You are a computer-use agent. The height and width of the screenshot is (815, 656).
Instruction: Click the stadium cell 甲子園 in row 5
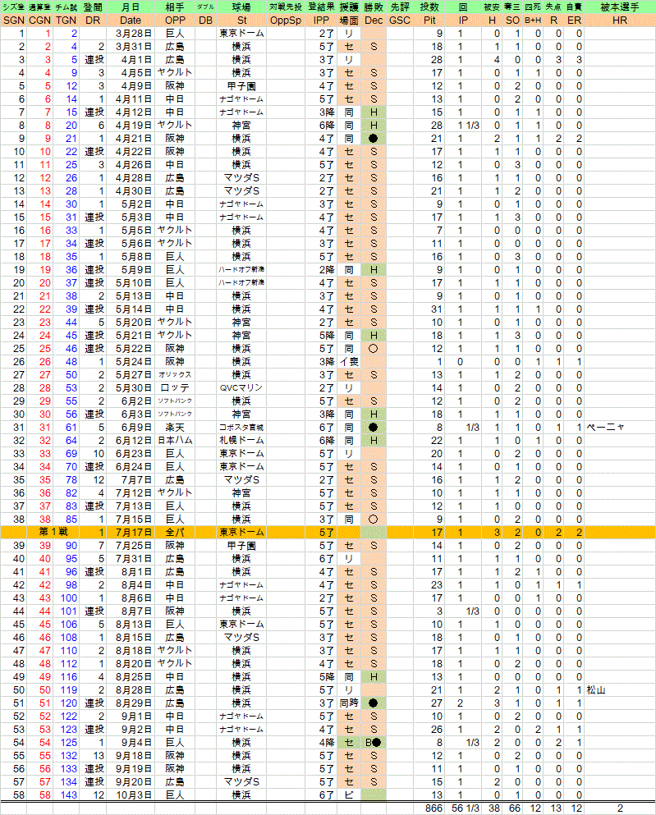pyautogui.click(x=241, y=85)
